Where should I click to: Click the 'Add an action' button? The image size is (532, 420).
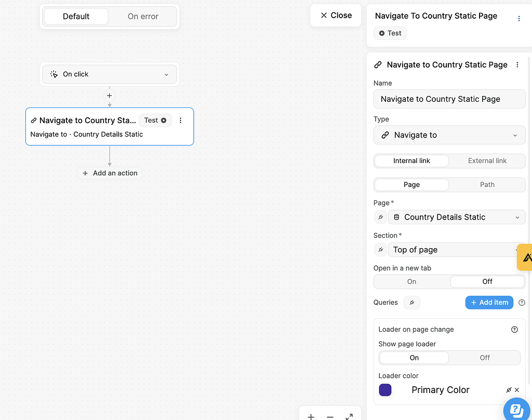109,173
